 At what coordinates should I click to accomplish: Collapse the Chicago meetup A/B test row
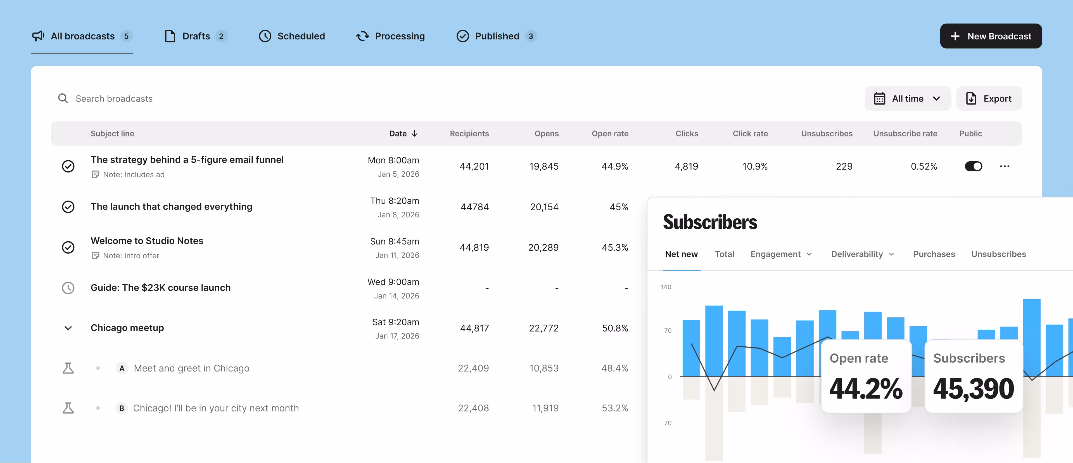pyautogui.click(x=68, y=328)
